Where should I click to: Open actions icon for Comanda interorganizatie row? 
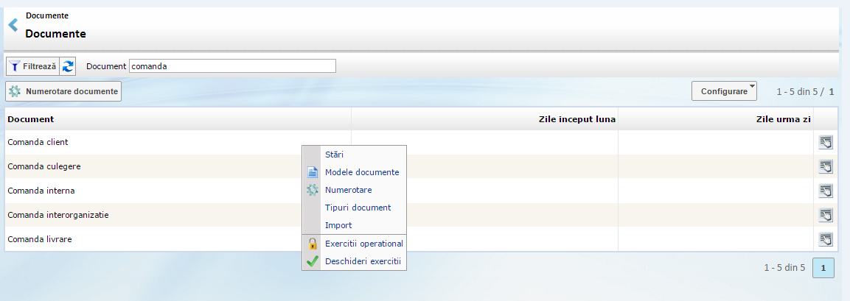pyautogui.click(x=826, y=215)
